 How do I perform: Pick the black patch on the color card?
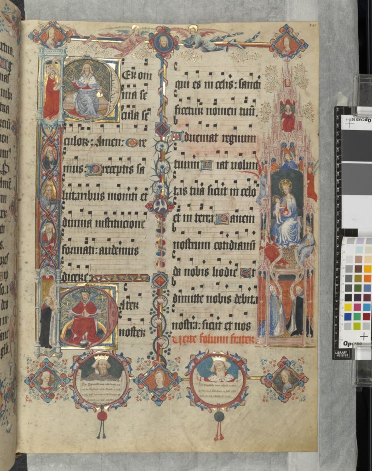[x=348, y=298]
